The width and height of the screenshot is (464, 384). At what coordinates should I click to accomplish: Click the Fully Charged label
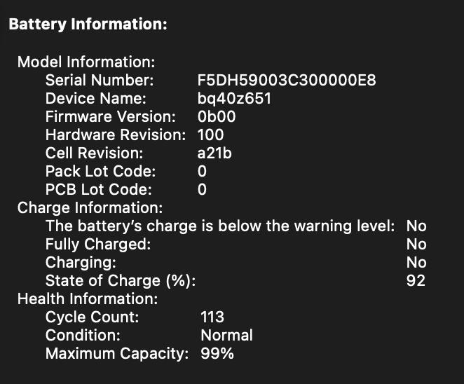pyautogui.click(x=98, y=244)
